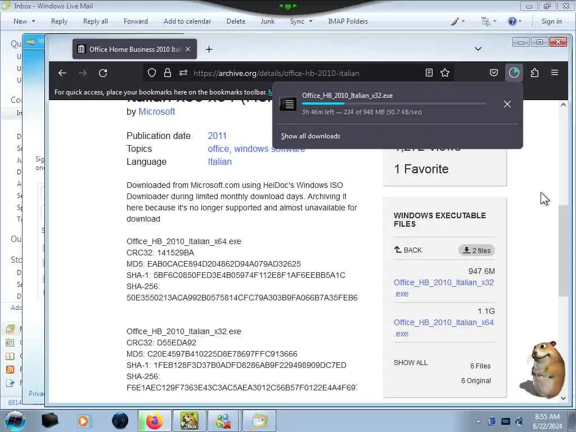
Task: Open the Save to Pocket icon
Action: point(494,73)
